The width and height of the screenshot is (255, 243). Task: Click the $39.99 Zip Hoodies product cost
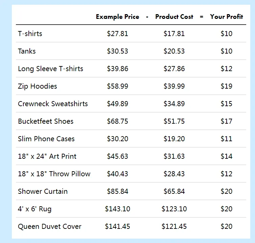point(174,86)
